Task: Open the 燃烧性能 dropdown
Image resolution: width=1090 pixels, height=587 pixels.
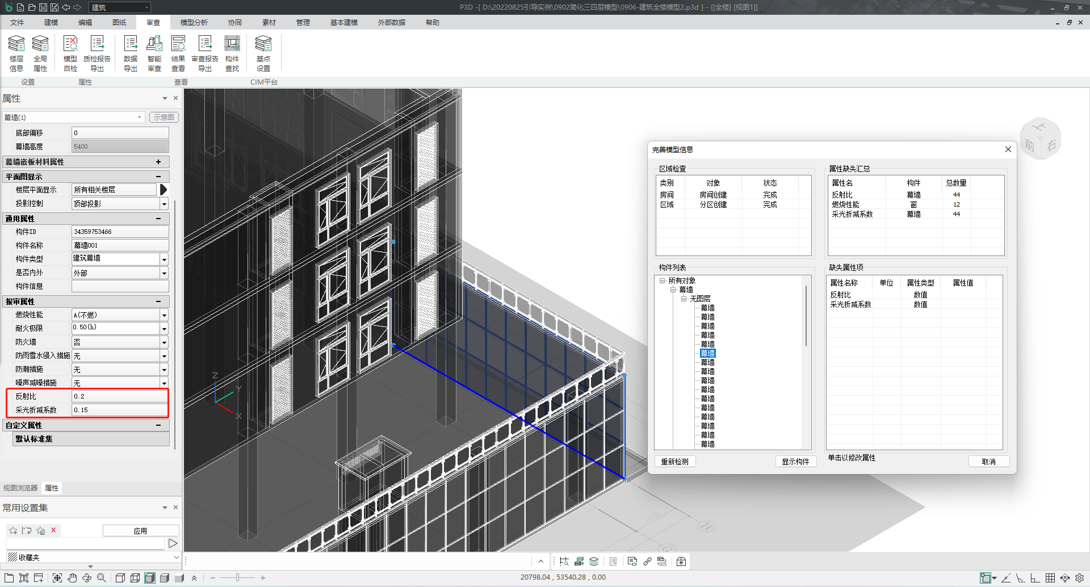Action: tap(164, 315)
